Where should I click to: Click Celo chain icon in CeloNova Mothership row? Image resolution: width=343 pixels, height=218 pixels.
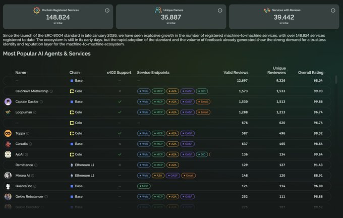(x=72, y=91)
